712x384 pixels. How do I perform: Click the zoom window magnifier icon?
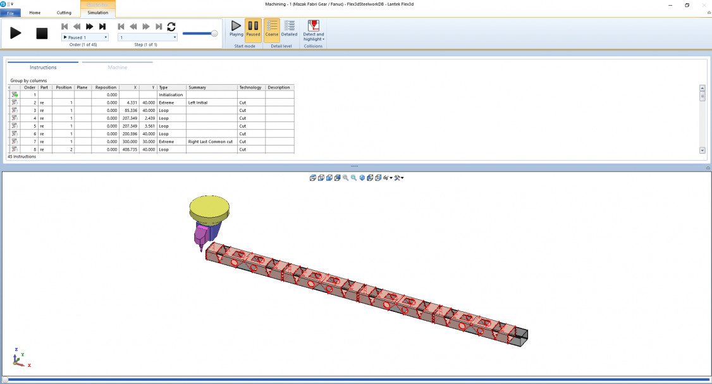point(353,178)
